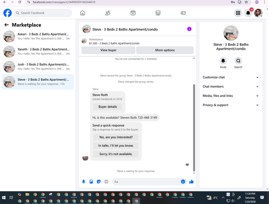Viewport: 269px width, 204px height.
Task: Click the Steve Roth name in buyer card
Action: [x=100, y=95]
